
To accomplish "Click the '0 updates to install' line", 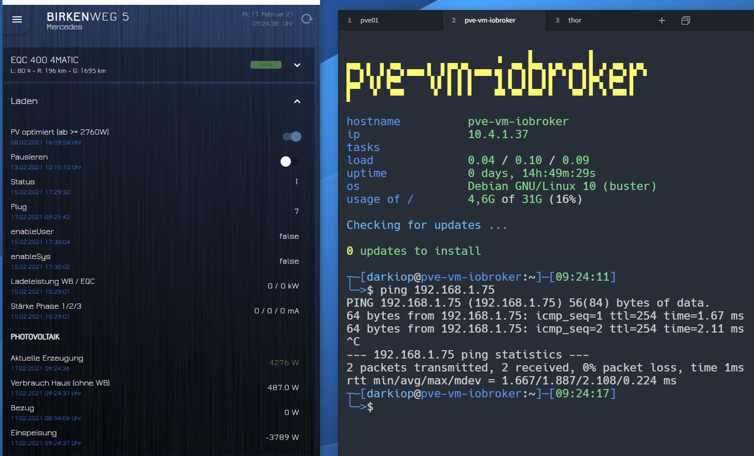I will pos(414,251).
